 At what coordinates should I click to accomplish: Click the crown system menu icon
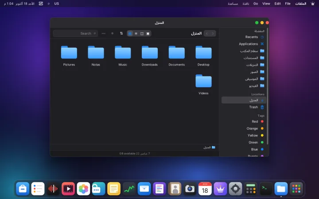[313, 4]
